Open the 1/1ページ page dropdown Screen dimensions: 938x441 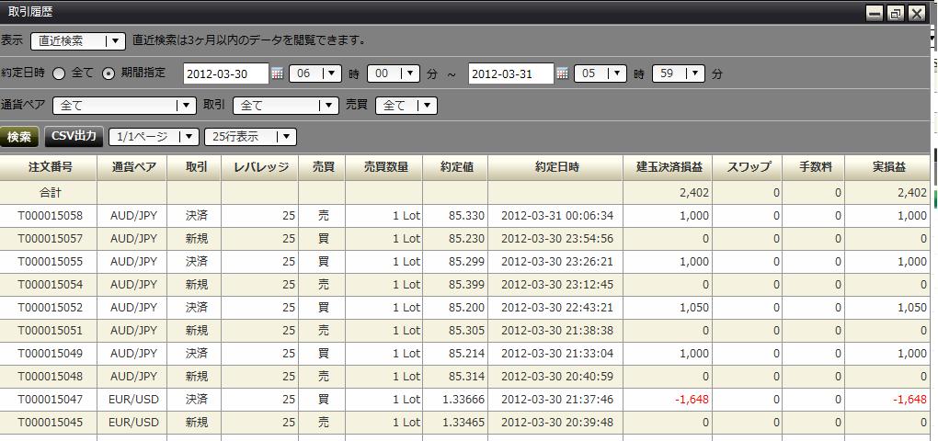[154, 137]
